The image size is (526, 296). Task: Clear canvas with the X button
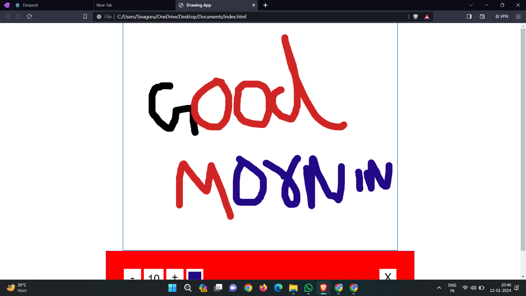(x=388, y=275)
